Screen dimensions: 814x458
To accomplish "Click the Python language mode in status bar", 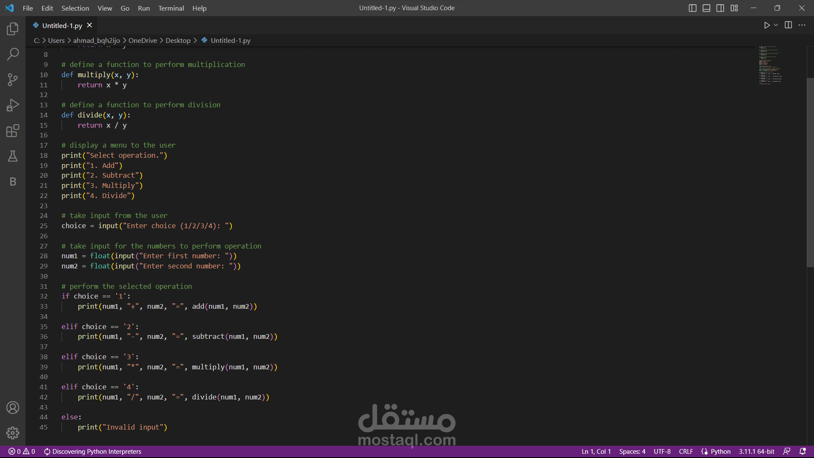I will (x=720, y=451).
